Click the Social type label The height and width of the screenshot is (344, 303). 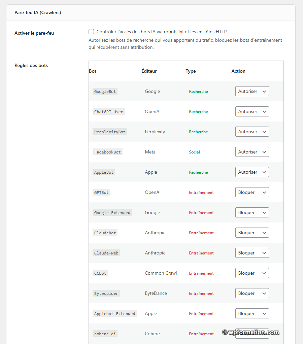pyautogui.click(x=194, y=152)
